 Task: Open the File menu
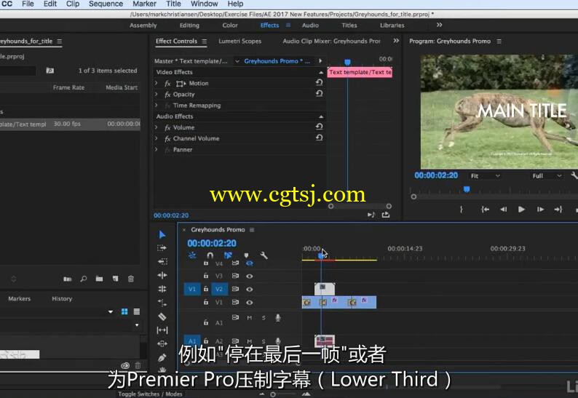click(28, 4)
